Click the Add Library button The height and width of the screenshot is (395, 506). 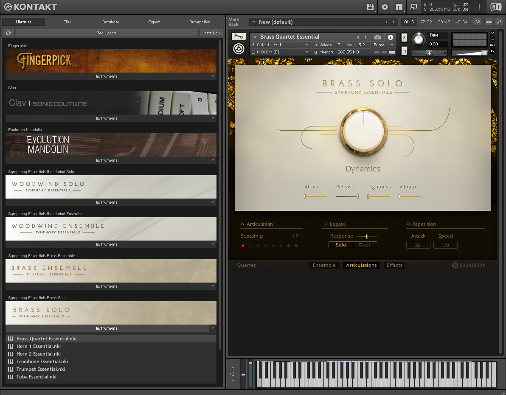(x=107, y=33)
